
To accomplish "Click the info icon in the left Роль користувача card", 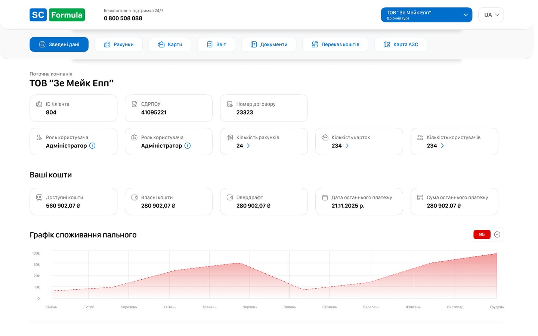I will click(92, 146).
